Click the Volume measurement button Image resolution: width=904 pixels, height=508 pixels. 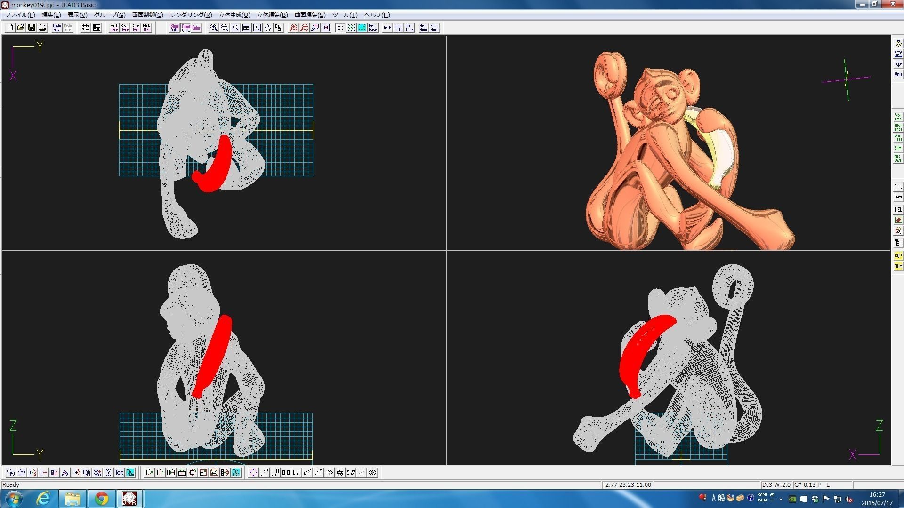click(x=898, y=117)
